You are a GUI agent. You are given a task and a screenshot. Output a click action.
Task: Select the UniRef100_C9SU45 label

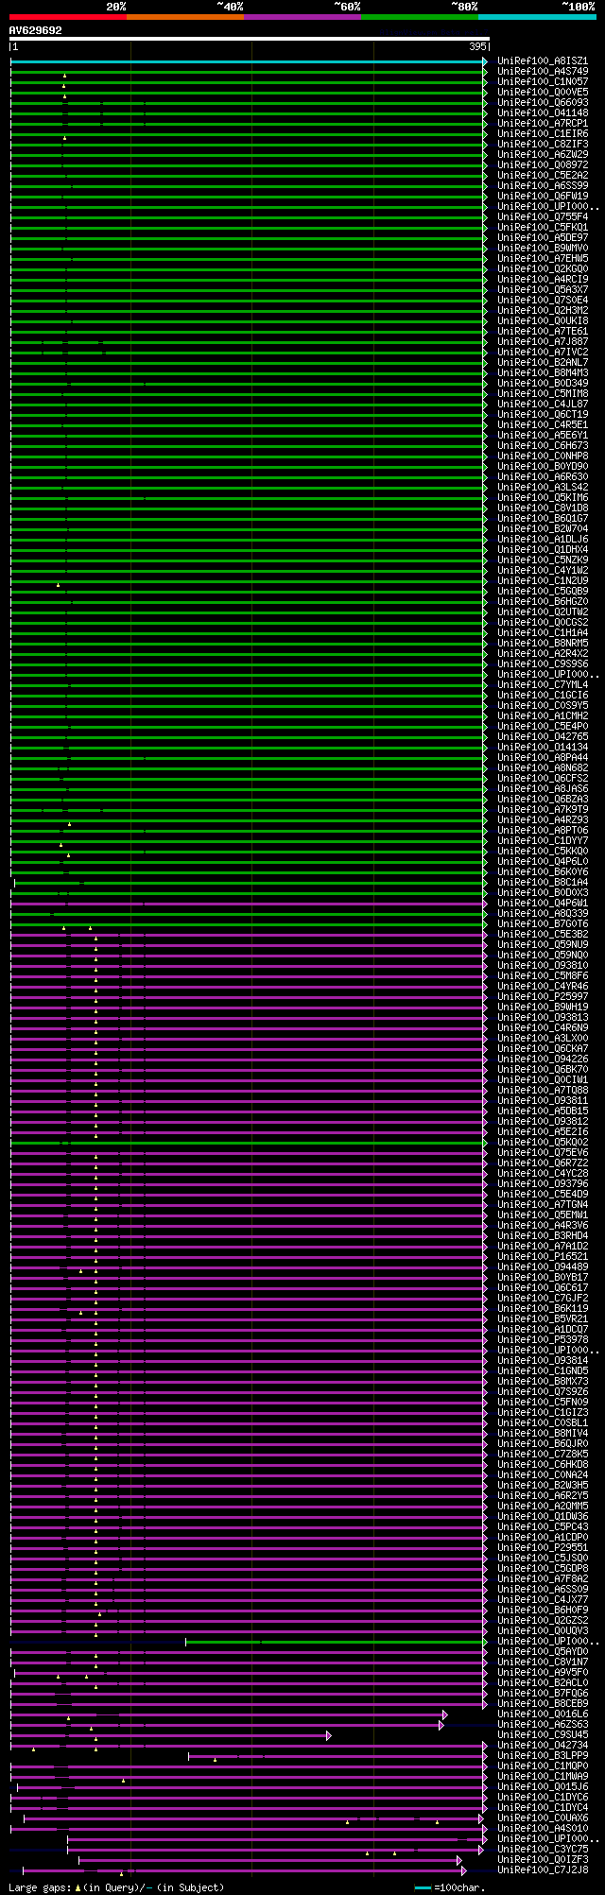(543, 1735)
